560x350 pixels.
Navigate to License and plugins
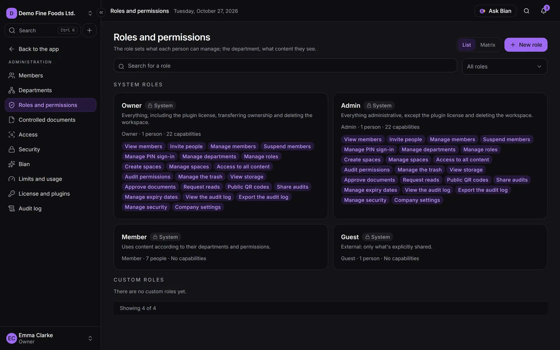[50, 194]
